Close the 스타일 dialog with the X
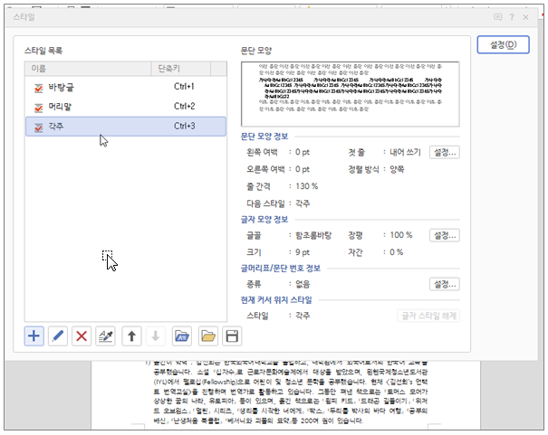 click(525, 17)
